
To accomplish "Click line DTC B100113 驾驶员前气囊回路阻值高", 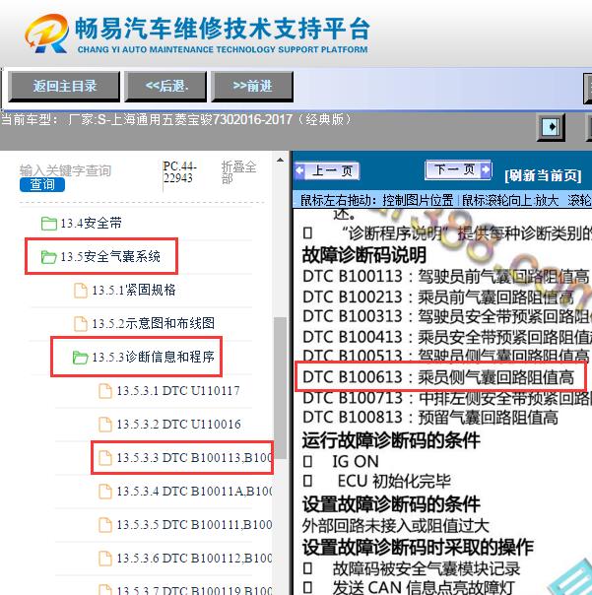I will pos(445,276).
